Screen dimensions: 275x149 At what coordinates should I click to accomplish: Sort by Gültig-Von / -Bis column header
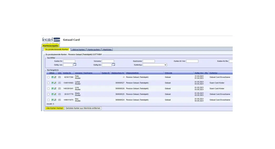click(201, 73)
